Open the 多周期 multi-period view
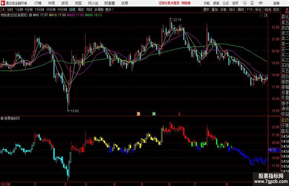The image size is (289, 186). tap(99, 10)
